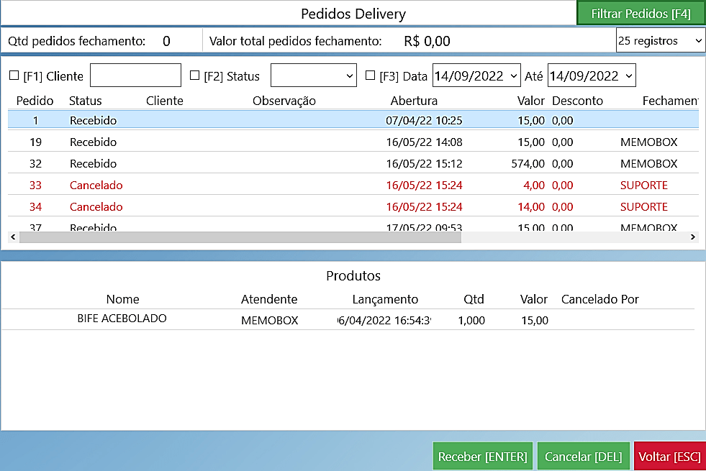Viewport: 706px width, 471px height.
Task: Expand the Status filter dropdown
Action: coord(313,76)
